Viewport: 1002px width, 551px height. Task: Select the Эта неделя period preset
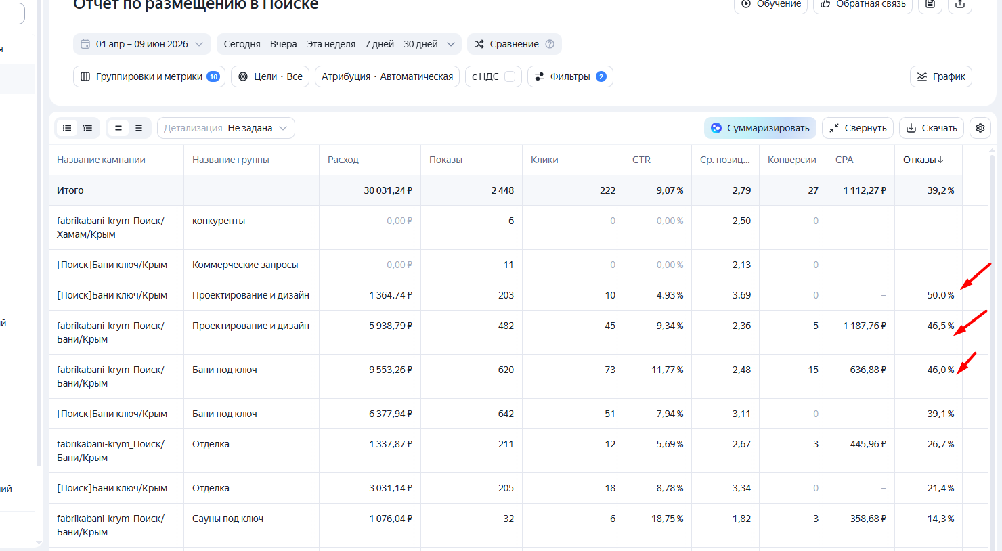coord(331,44)
